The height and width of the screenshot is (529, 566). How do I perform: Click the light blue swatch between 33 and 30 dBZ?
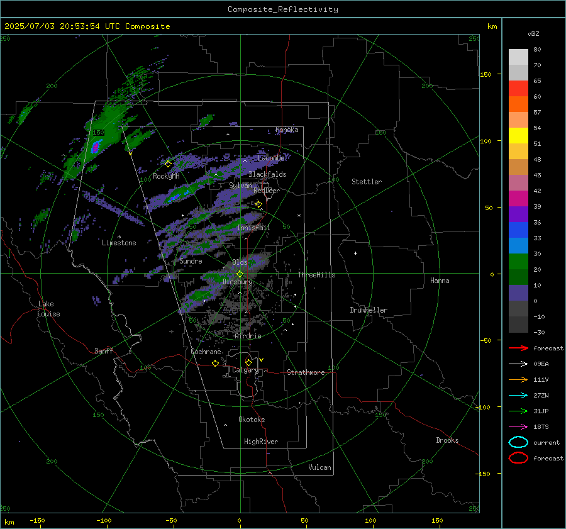point(518,246)
